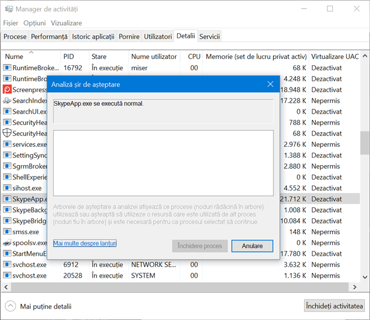The image size is (370, 320).
Task: Click the Închideți activitatea button
Action: 334,306
